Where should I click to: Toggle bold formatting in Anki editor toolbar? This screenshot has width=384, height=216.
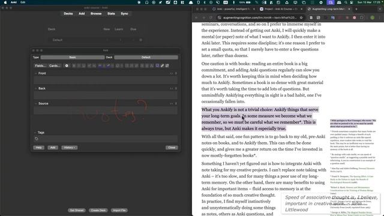[74, 65]
